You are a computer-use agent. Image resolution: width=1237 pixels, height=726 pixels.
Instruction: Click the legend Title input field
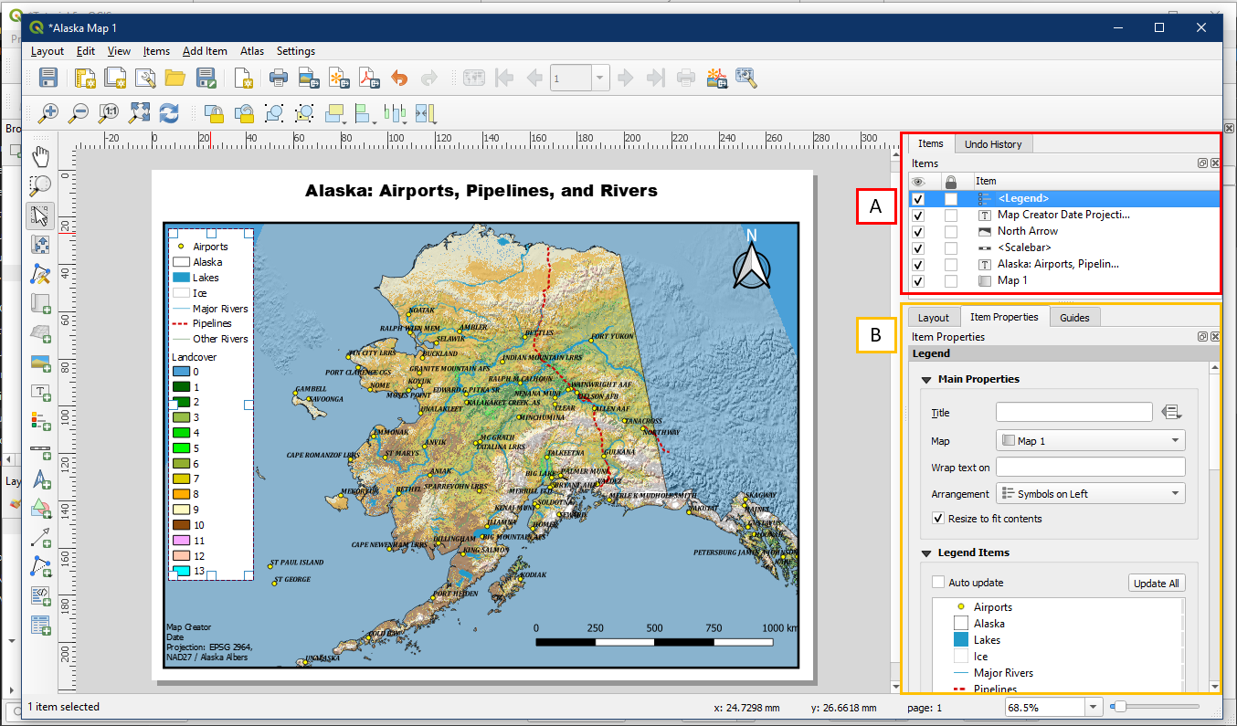(1073, 413)
